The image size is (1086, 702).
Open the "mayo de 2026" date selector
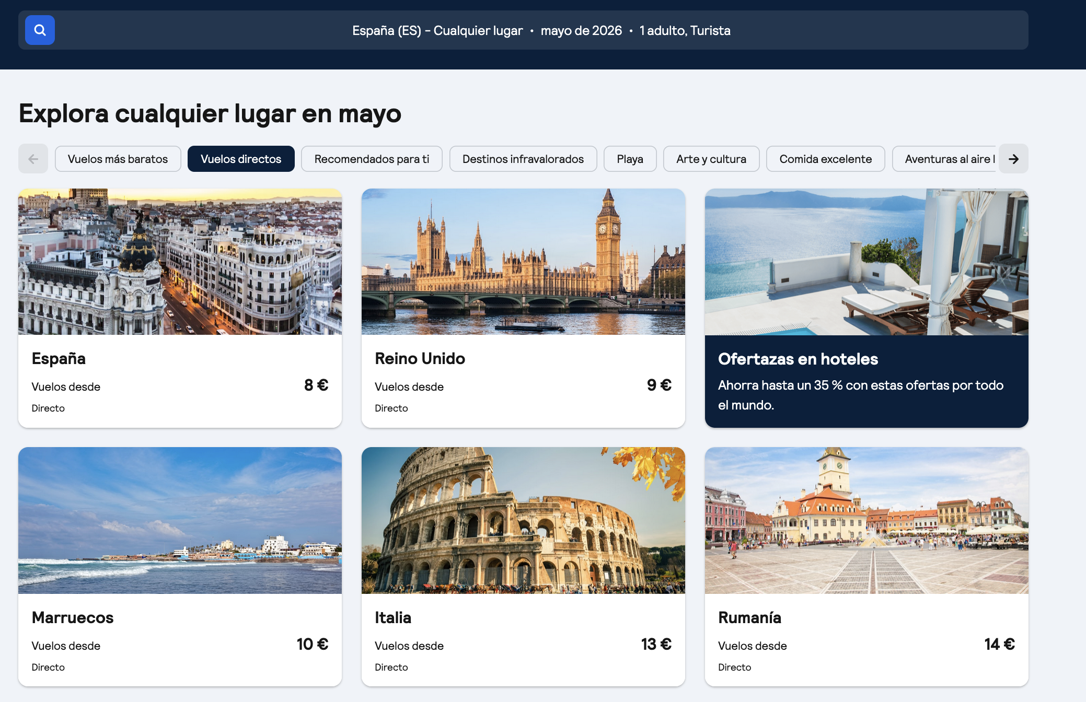(x=581, y=30)
